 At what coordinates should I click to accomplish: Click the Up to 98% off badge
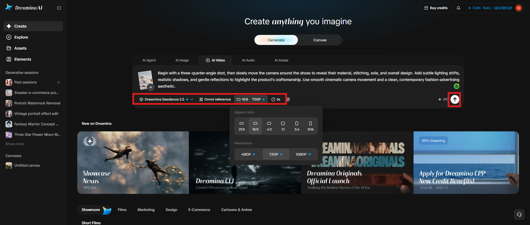pos(503,8)
